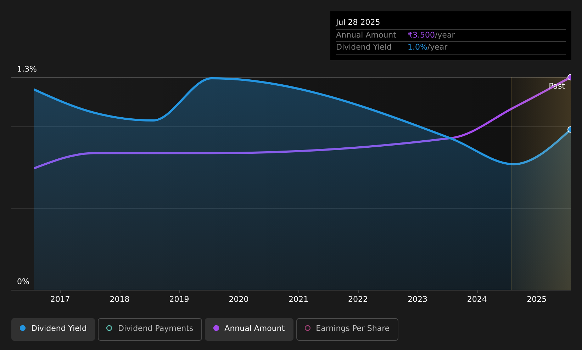582x350 pixels.
Task: Select the blue Dividend Yield end marker
Action: tap(570, 129)
